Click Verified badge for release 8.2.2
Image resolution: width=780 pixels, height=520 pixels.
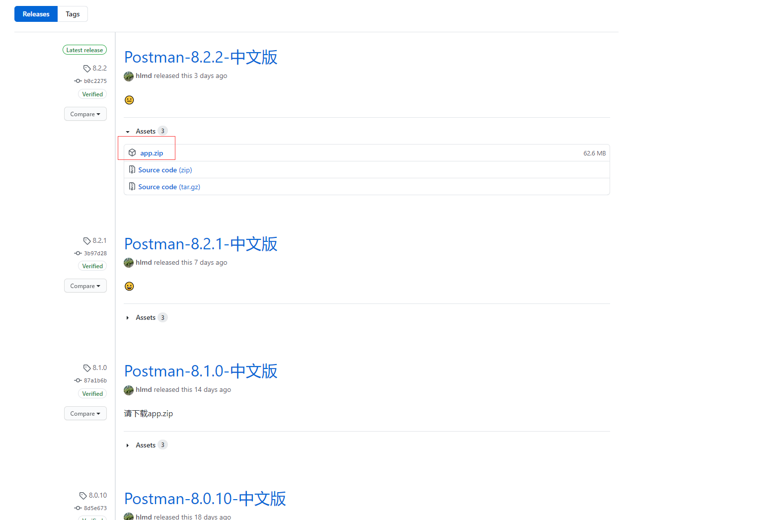pos(92,94)
